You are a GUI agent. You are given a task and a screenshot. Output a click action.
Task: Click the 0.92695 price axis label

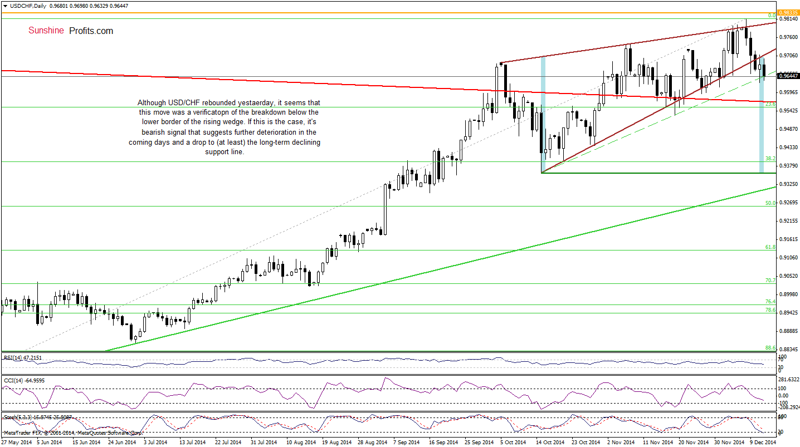point(788,203)
